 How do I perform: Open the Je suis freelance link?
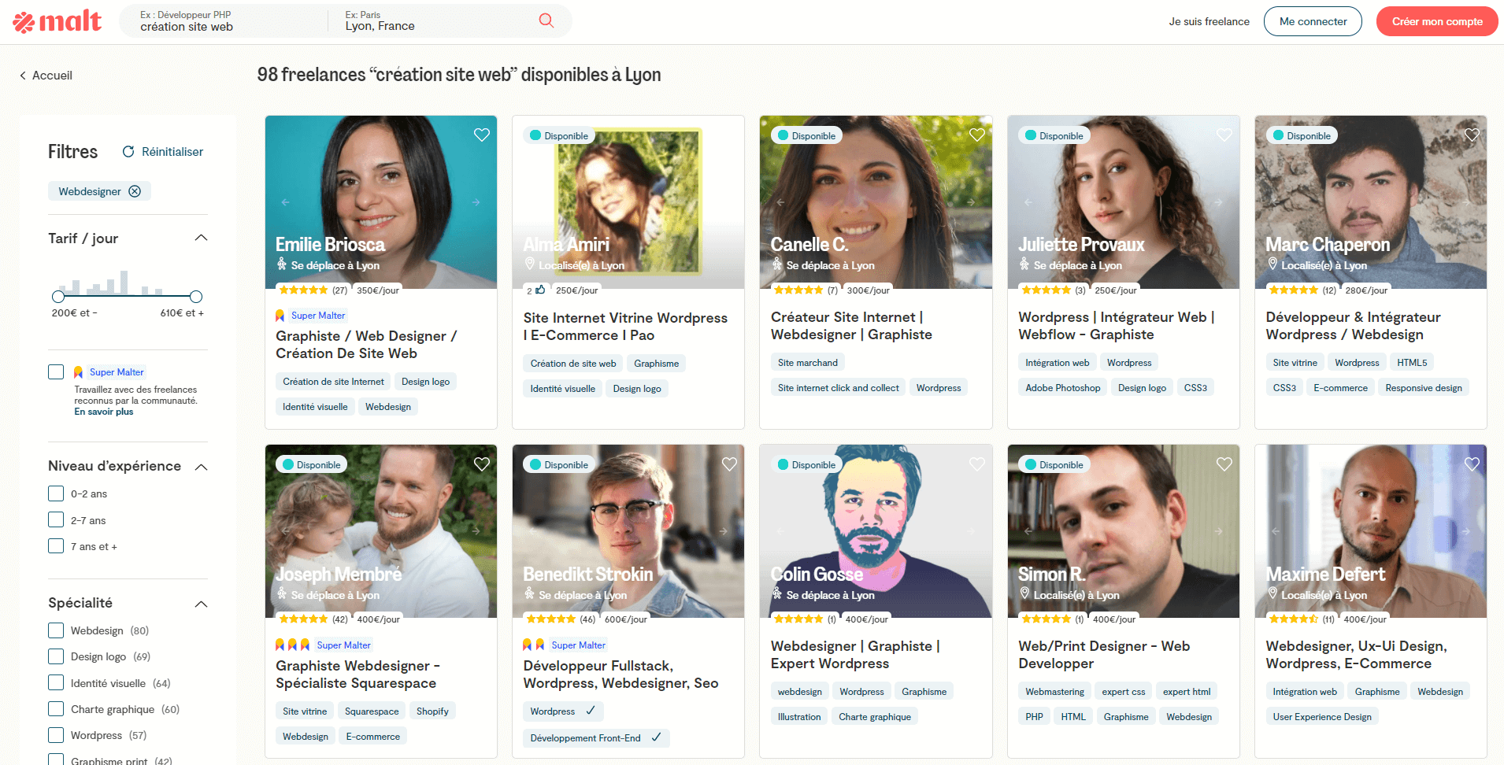tap(1209, 21)
